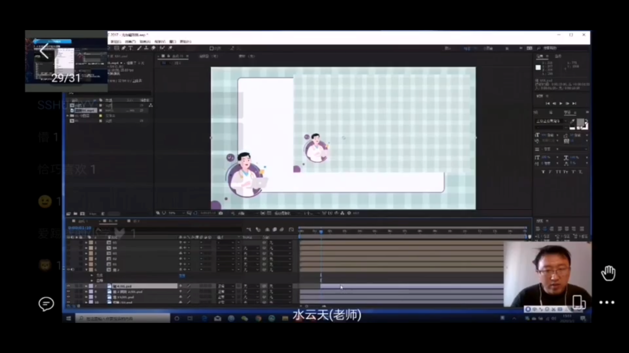Click the interpret footage icon in Project panel
Viewport: 629px width, 353px height.
tap(69, 214)
